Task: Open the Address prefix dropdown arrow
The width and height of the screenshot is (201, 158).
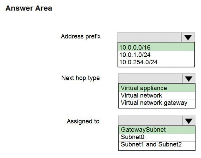Action: click(x=188, y=37)
